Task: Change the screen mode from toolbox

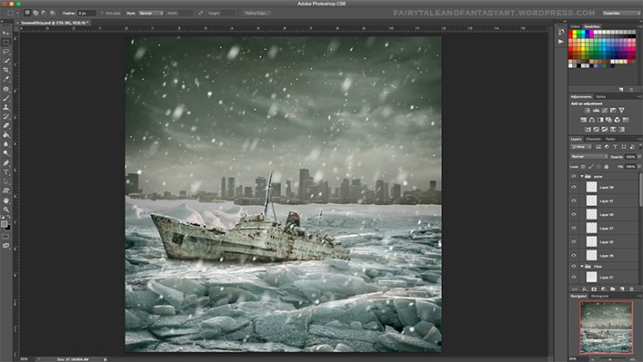Action: [5, 246]
